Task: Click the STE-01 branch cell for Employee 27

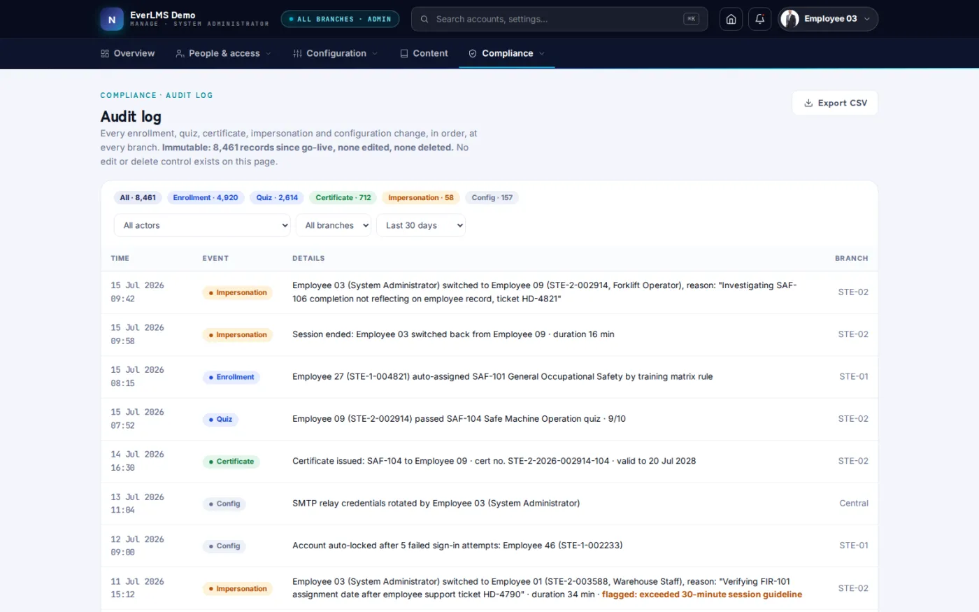Action: coord(854,377)
